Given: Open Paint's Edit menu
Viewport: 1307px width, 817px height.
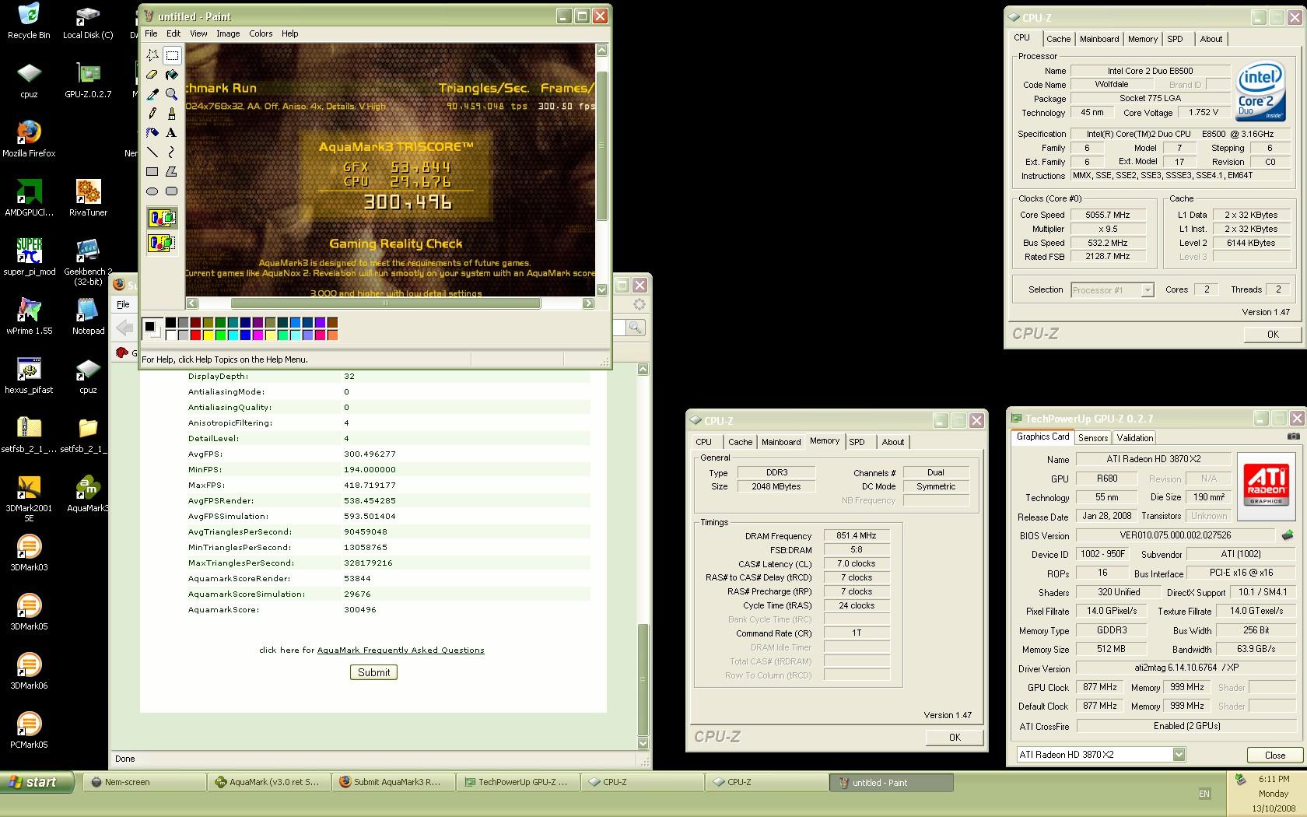Looking at the screenshot, I should (173, 33).
